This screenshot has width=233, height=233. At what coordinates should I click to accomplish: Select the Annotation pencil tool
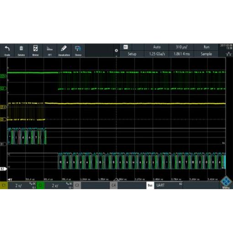click(64, 48)
